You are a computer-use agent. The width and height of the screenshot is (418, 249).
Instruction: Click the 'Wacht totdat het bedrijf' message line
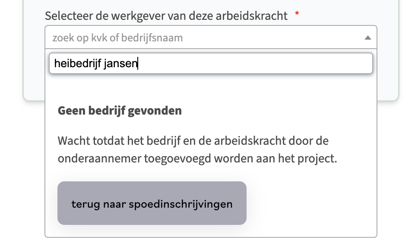pyautogui.click(x=193, y=141)
